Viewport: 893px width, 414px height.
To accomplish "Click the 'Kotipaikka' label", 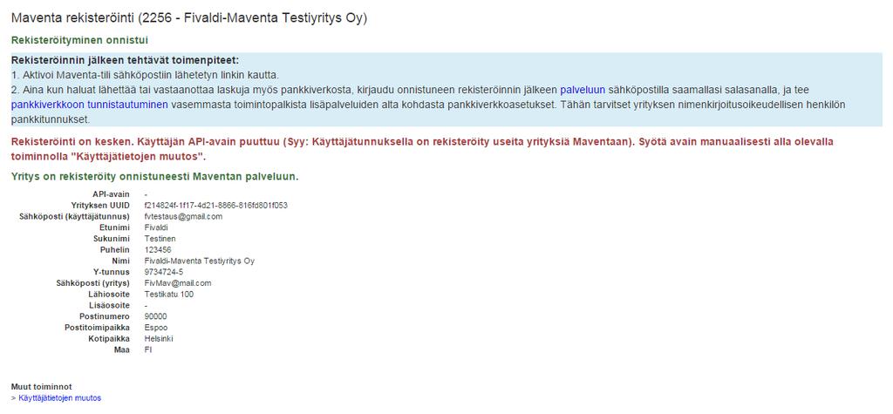I will pyautogui.click(x=109, y=339).
